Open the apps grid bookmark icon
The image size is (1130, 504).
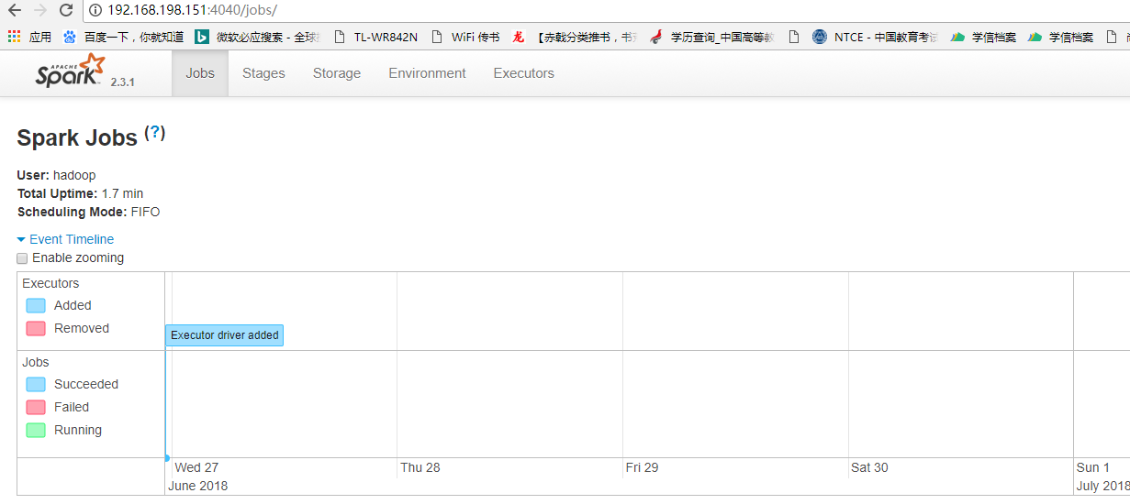14,38
